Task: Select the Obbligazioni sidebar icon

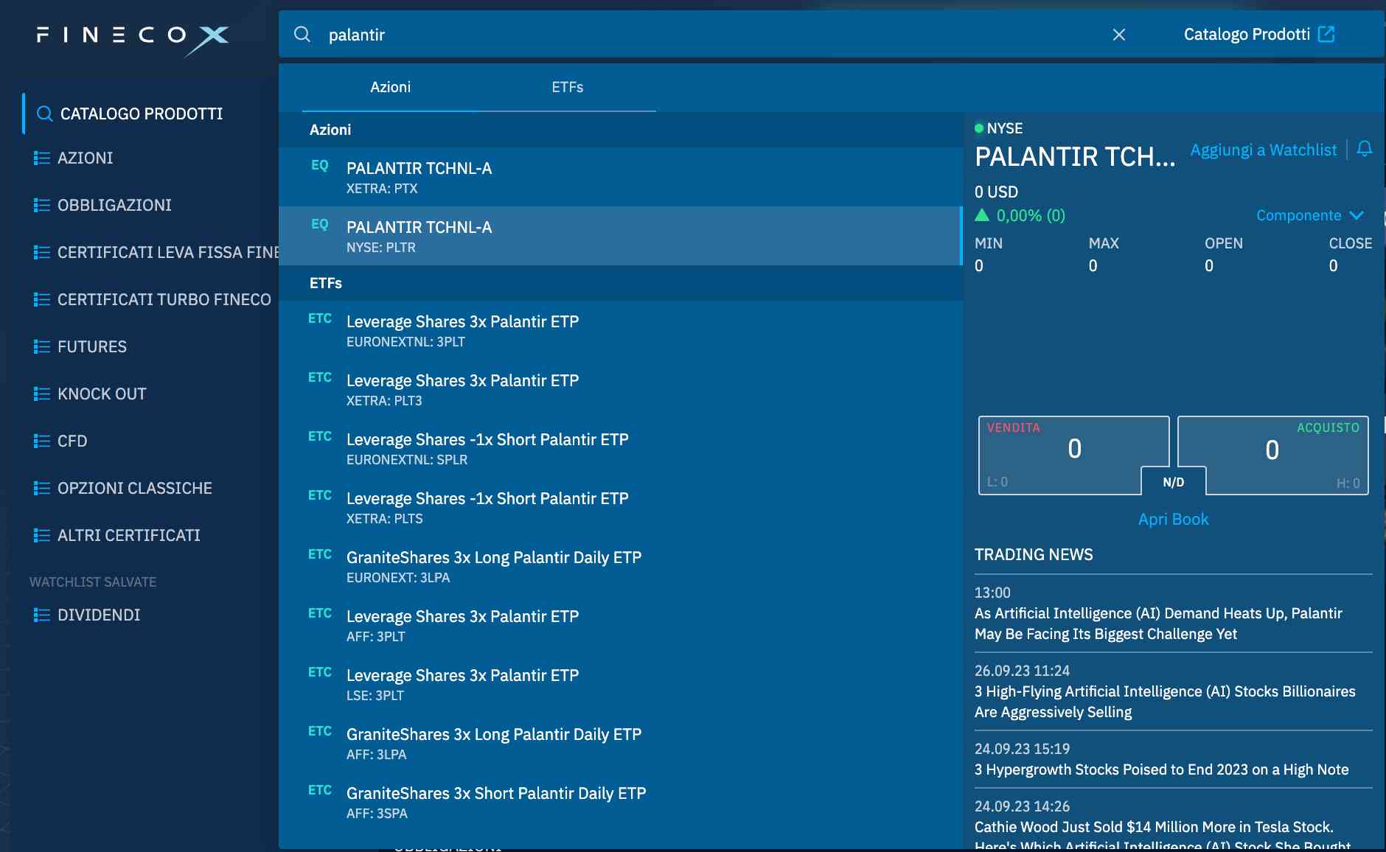Action: 42,205
